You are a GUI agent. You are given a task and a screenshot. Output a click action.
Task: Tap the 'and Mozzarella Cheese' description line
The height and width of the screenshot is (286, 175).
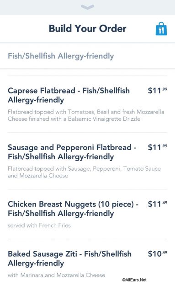click(x=38, y=176)
